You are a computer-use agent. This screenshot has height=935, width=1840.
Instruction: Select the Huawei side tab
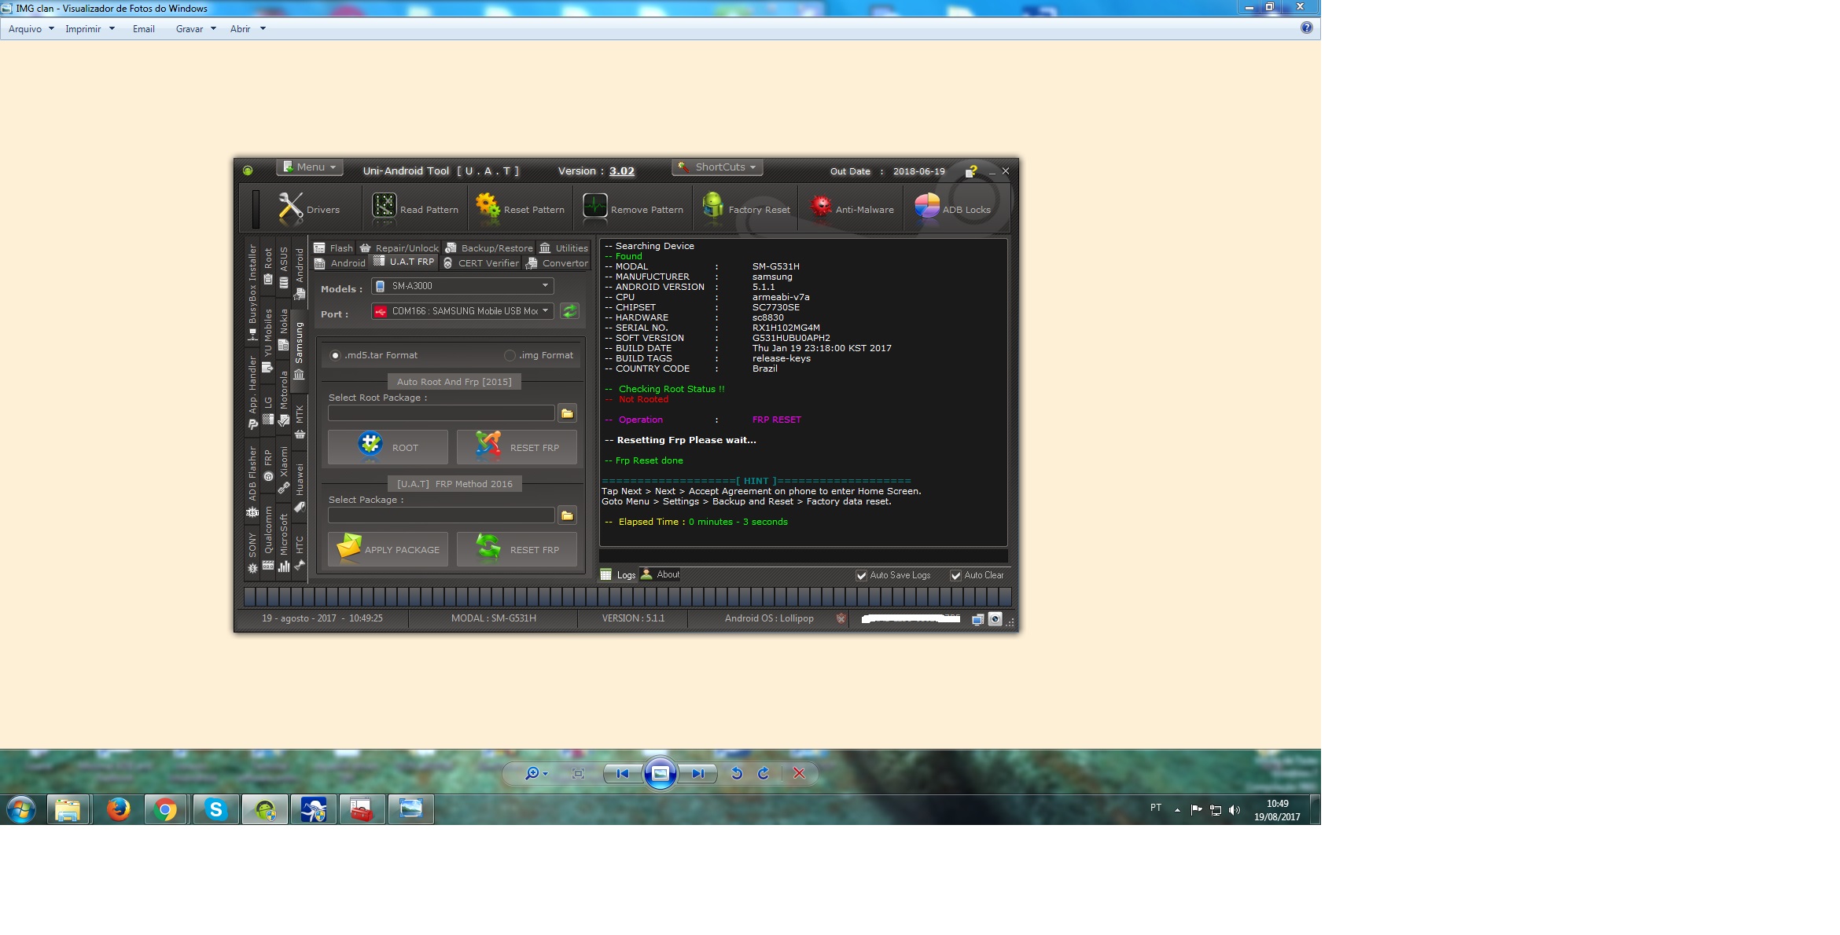click(x=300, y=487)
